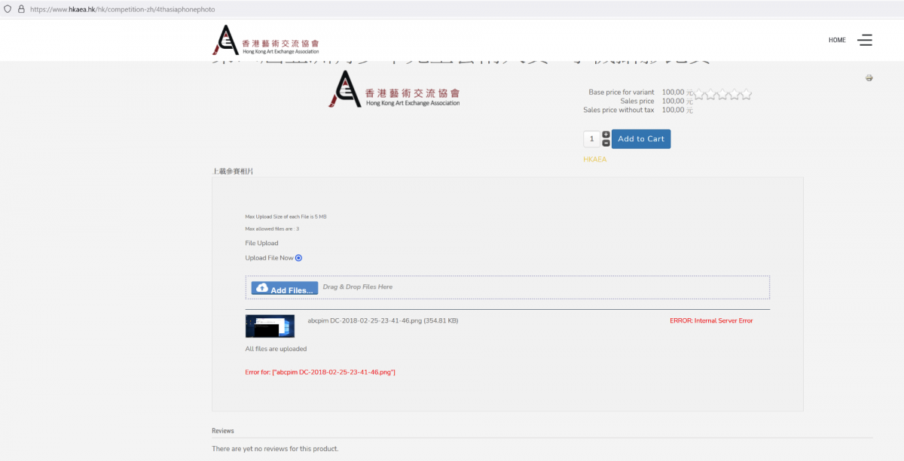Click the Reviews heading

coord(223,431)
